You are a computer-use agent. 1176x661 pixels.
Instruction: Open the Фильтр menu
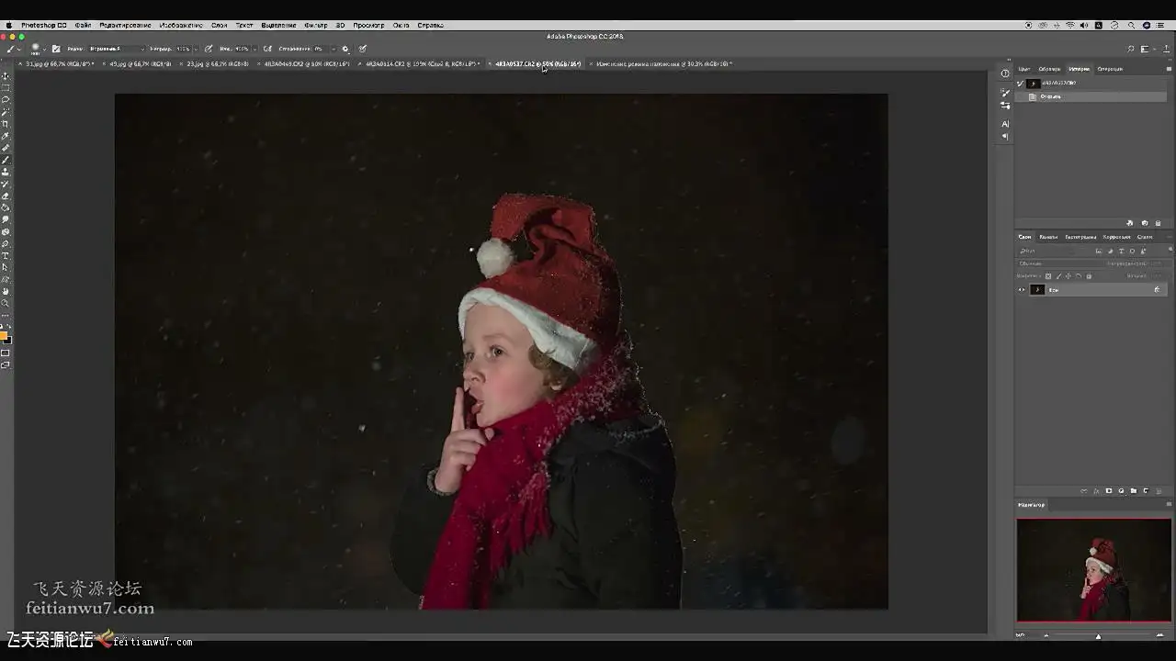[x=315, y=25]
